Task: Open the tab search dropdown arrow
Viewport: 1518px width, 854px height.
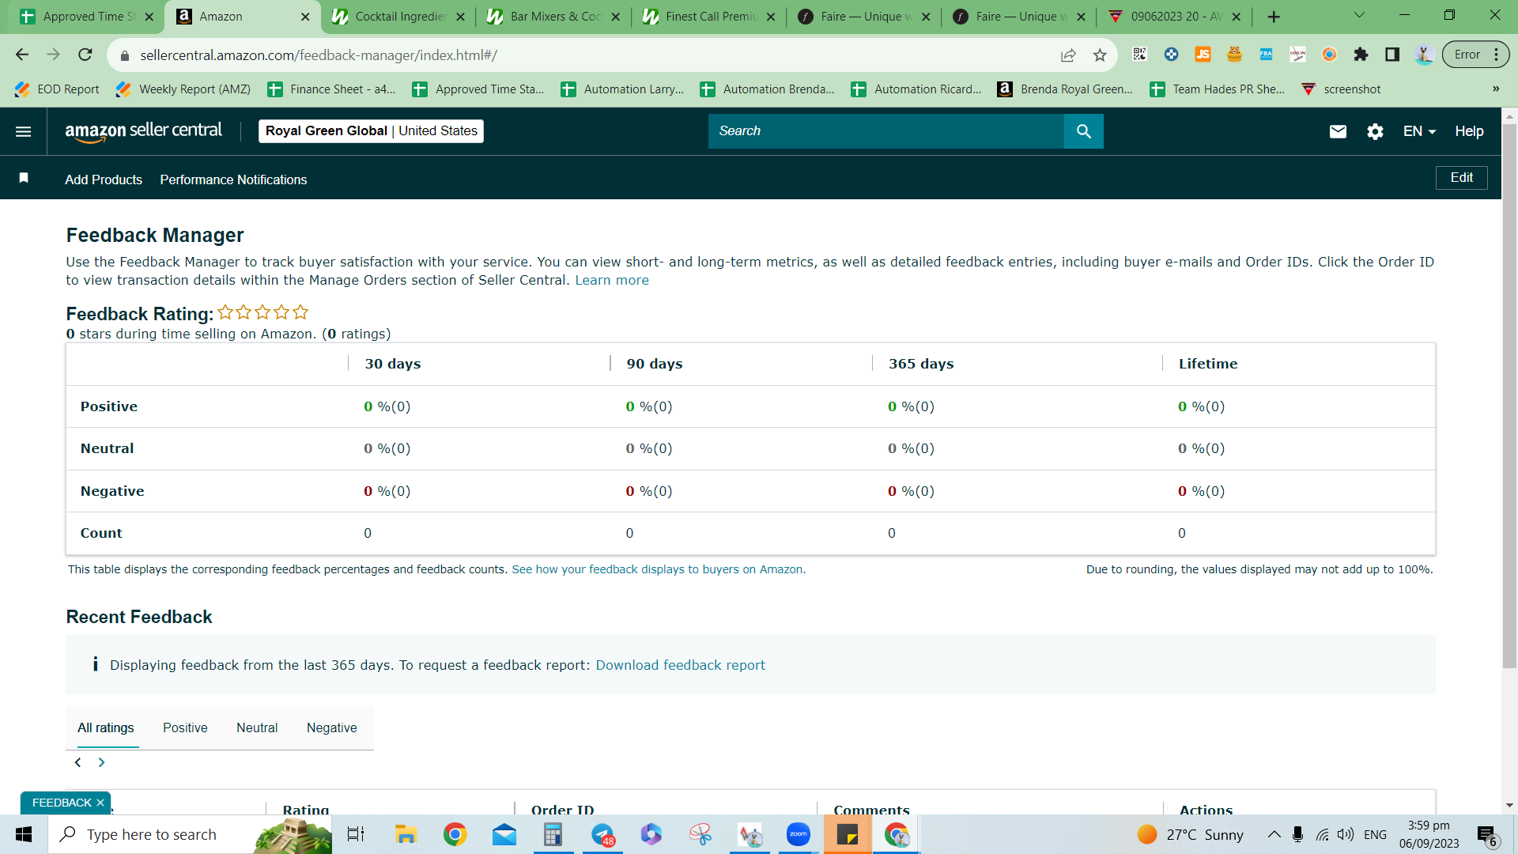Action: [x=1359, y=16]
